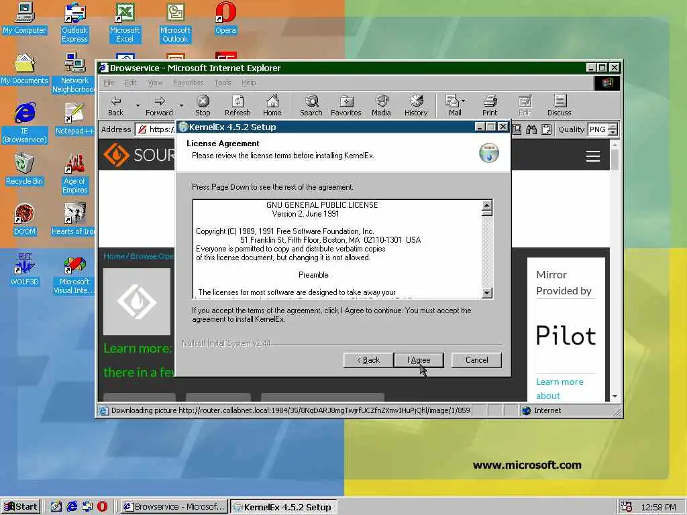
Task: Select the Network Neighborhood desktop icon
Action: click(x=74, y=73)
